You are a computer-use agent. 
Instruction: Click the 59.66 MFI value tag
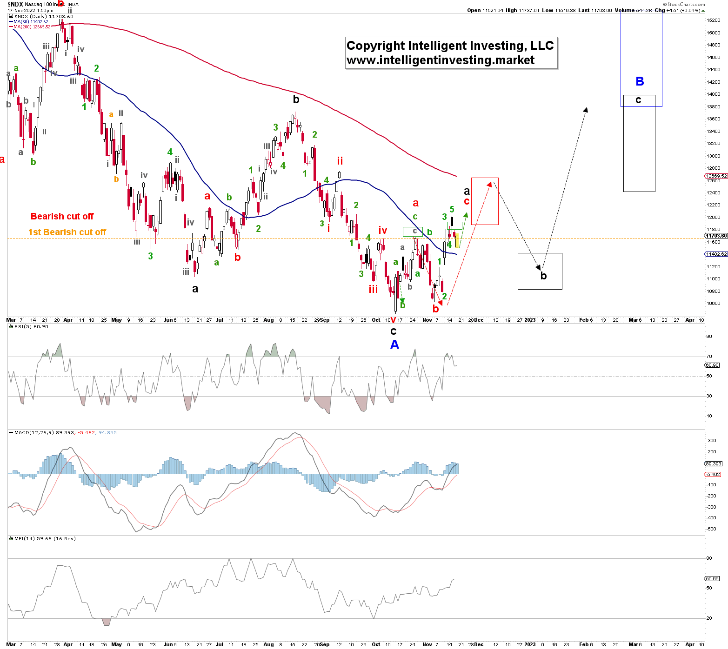click(713, 578)
